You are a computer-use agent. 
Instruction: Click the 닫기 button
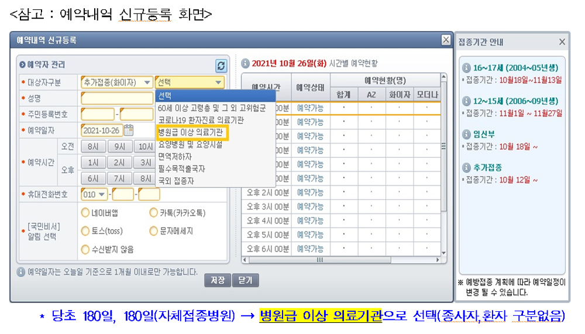click(x=245, y=280)
